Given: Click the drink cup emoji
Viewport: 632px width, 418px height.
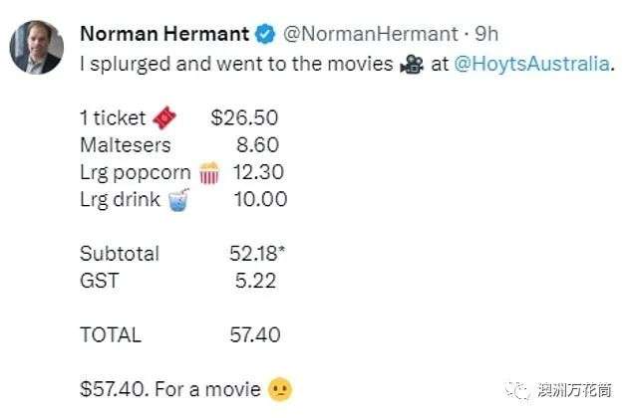Looking at the screenshot, I should (178, 200).
